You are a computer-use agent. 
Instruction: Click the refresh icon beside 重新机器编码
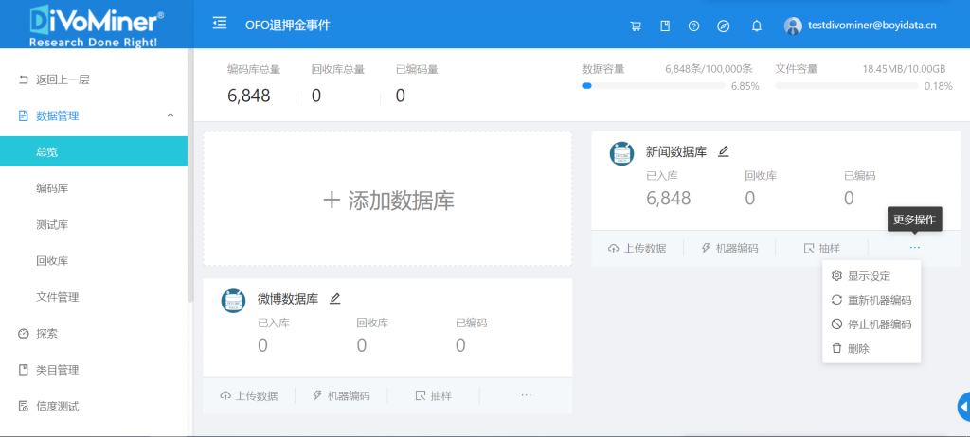coord(837,300)
